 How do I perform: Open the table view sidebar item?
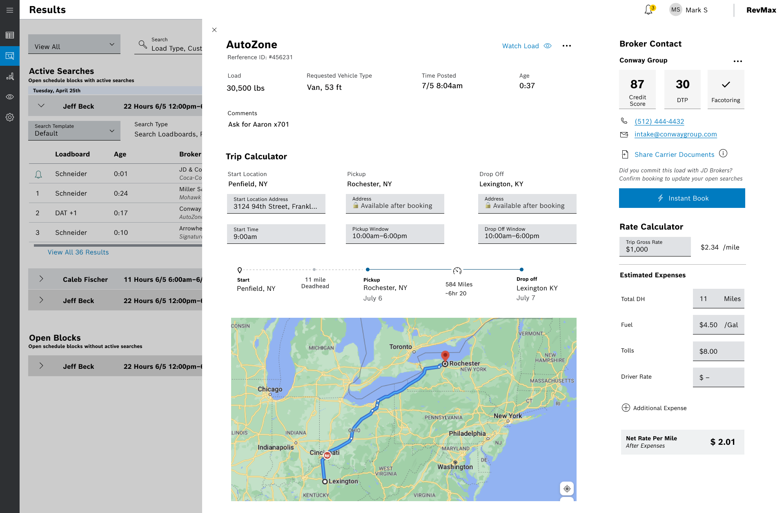point(10,36)
